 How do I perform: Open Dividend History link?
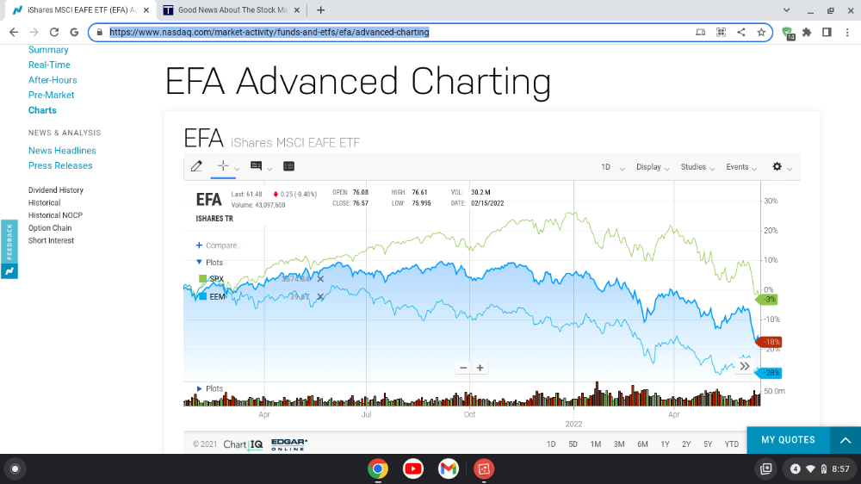click(55, 190)
